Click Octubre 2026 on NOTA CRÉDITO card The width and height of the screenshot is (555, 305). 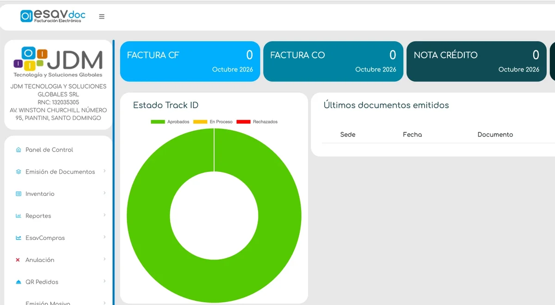519,69
